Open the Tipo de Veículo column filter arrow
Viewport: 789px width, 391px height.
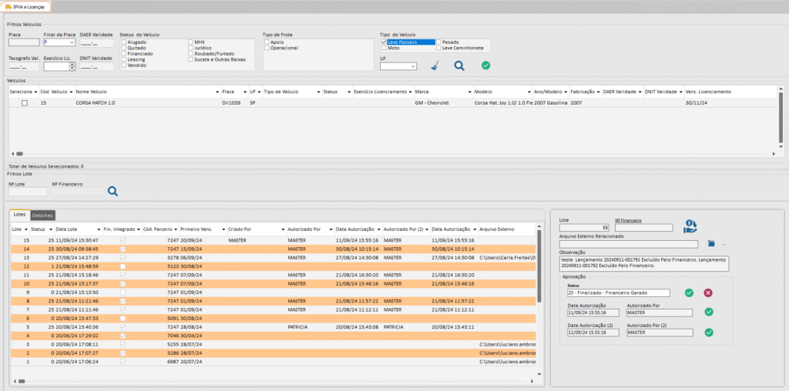(x=318, y=92)
